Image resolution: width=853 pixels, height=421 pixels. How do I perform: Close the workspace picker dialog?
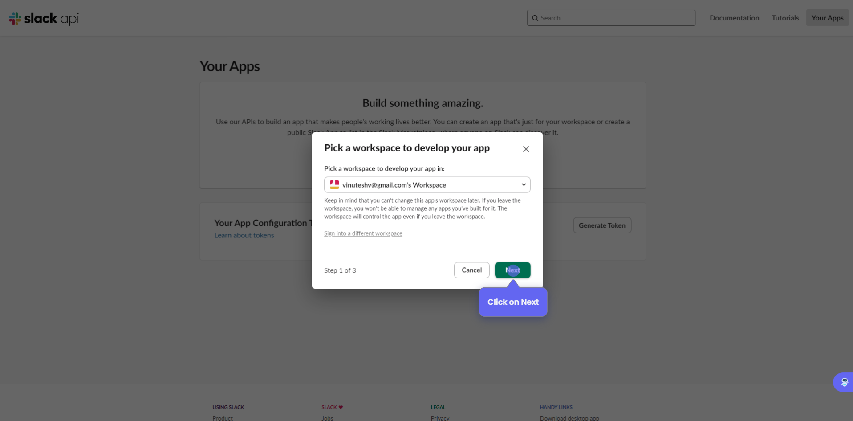526,149
